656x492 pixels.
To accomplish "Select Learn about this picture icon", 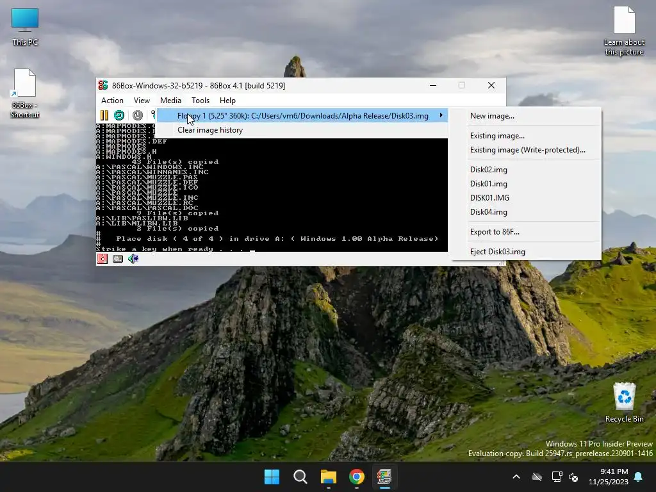I will click(x=624, y=31).
